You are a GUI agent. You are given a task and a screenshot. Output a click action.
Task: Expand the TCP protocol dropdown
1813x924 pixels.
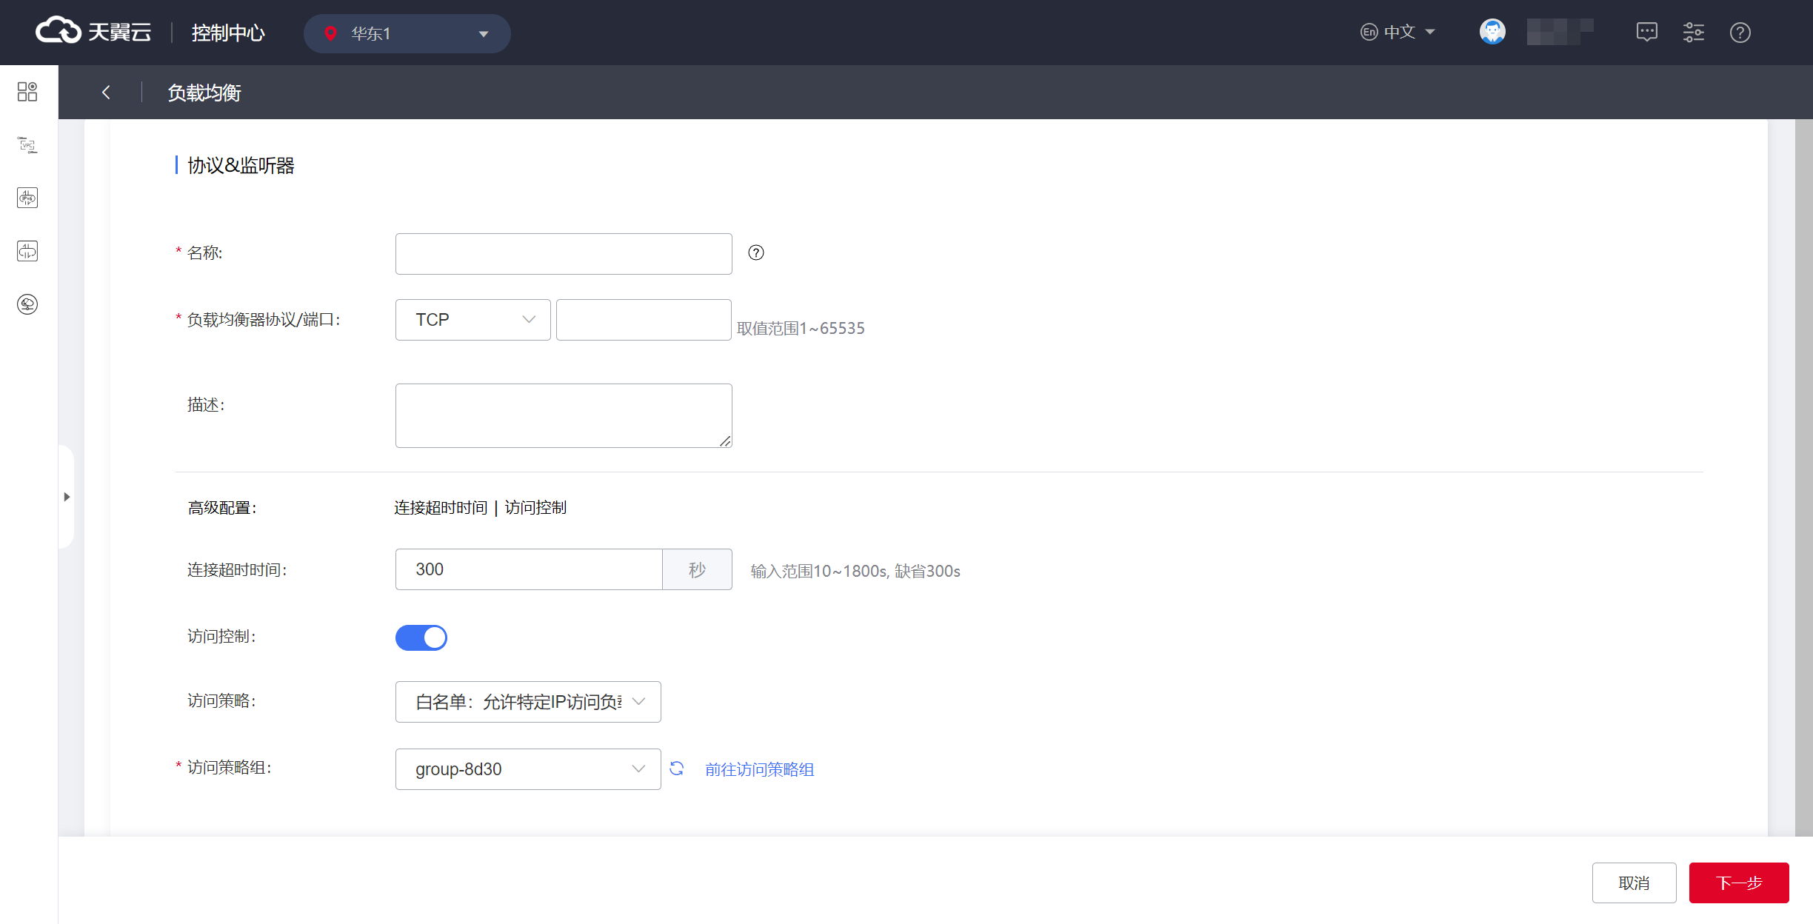pos(473,320)
